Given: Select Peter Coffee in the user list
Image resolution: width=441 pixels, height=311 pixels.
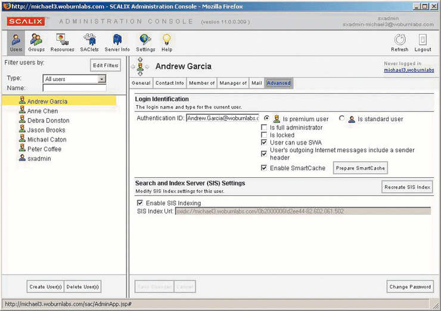Looking at the screenshot, I should point(45,149).
